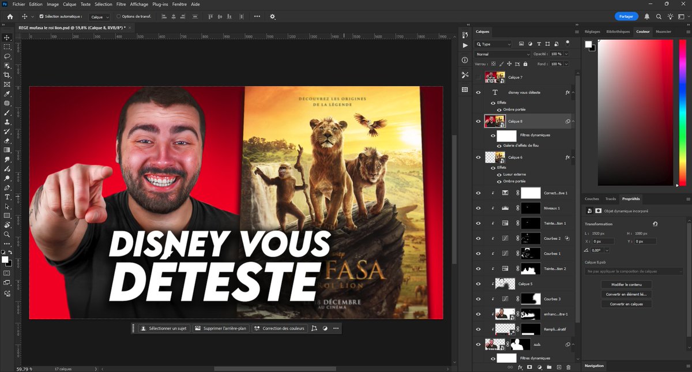This screenshot has width=692, height=372.
Task: Select the Move tool in the toolbox
Action: pos(7,37)
